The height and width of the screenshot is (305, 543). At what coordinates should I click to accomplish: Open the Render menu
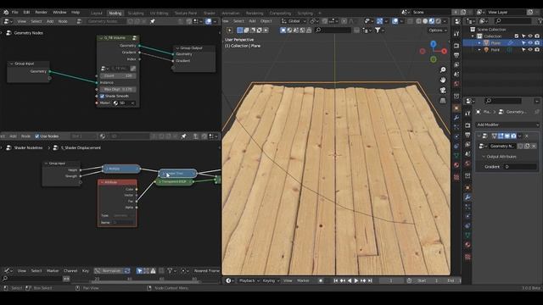point(41,12)
